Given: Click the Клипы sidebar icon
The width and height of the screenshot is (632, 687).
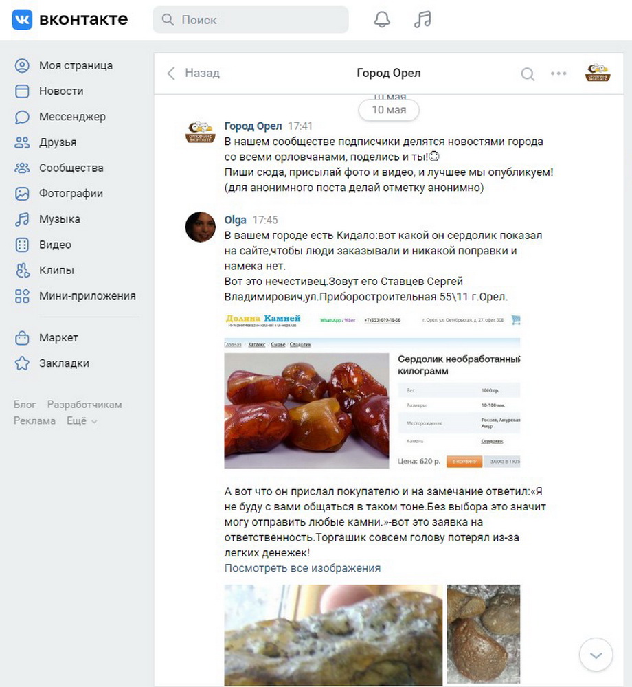Looking at the screenshot, I should coord(22,270).
